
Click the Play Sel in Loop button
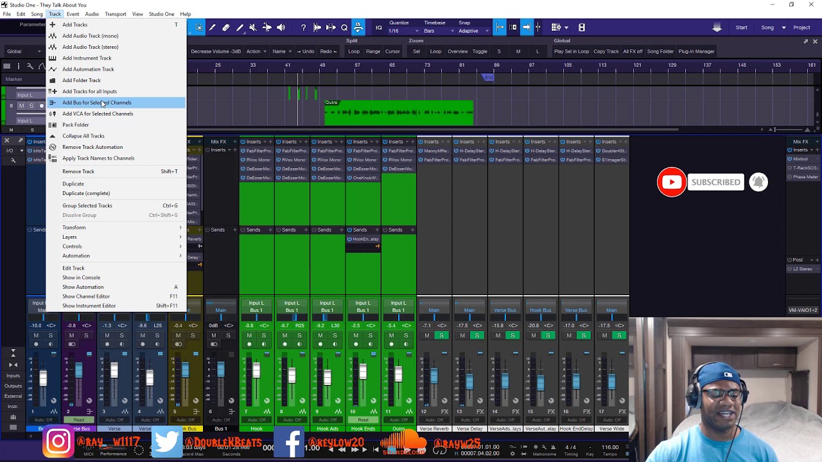click(572, 51)
